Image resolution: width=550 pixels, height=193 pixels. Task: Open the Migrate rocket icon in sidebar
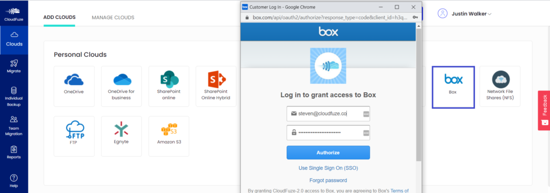click(x=14, y=63)
